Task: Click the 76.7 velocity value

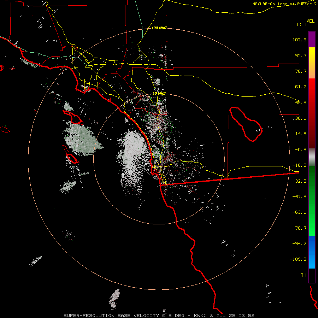Action: (x=301, y=71)
